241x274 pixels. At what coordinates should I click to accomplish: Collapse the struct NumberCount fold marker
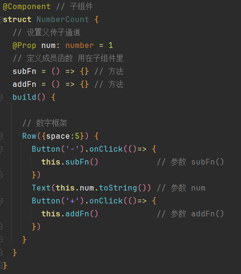[x=0, y=20]
